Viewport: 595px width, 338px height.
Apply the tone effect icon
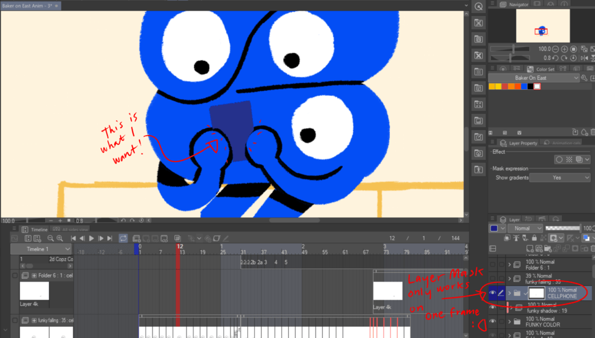click(x=569, y=160)
